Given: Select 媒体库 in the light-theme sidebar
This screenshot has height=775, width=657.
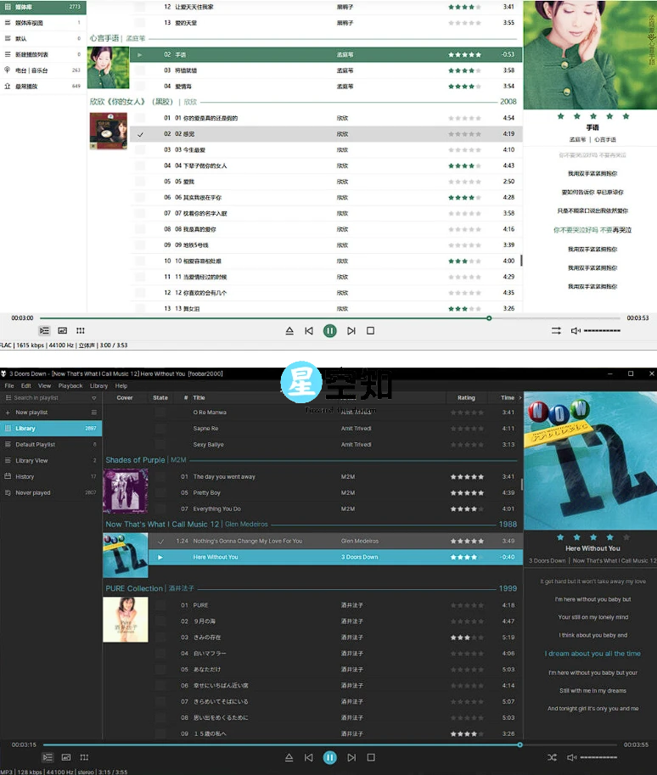Looking at the screenshot, I should tap(43, 7).
